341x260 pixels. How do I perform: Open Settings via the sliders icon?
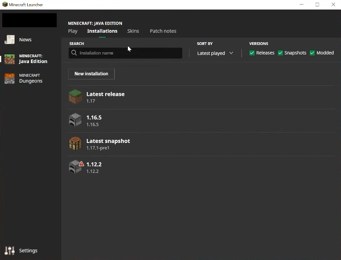[x=10, y=250]
